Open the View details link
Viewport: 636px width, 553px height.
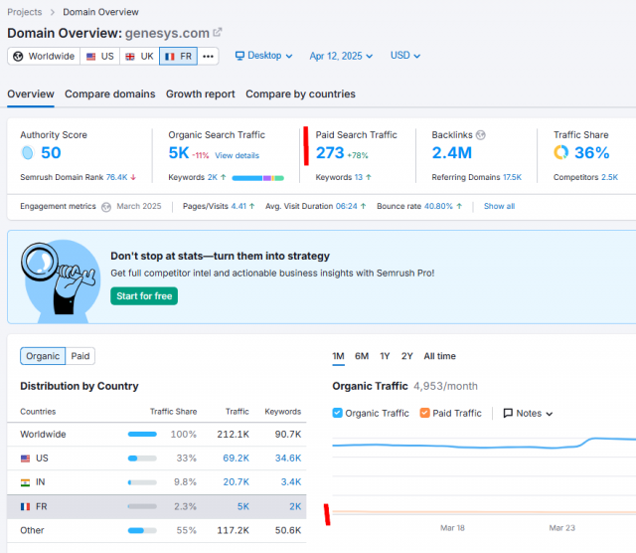click(x=237, y=155)
